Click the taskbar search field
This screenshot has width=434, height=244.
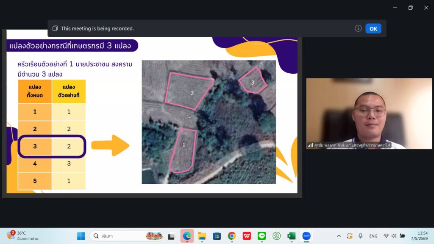click(126, 236)
